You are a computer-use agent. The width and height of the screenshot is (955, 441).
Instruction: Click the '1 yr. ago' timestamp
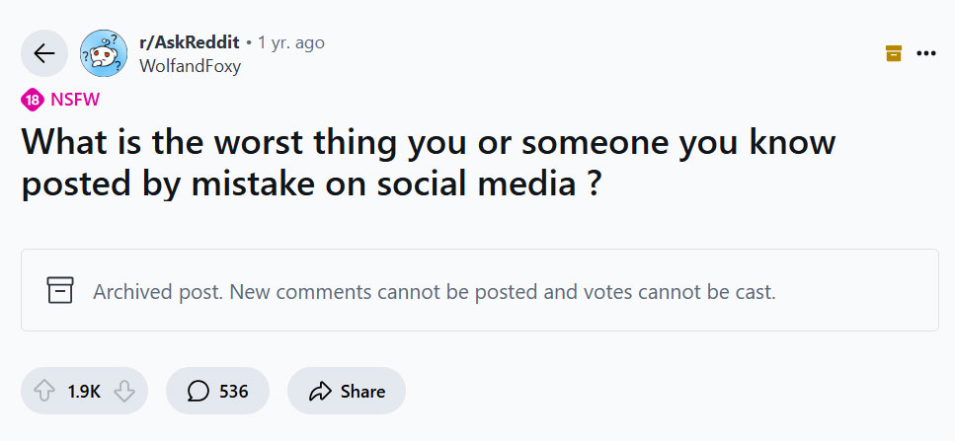(x=291, y=42)
